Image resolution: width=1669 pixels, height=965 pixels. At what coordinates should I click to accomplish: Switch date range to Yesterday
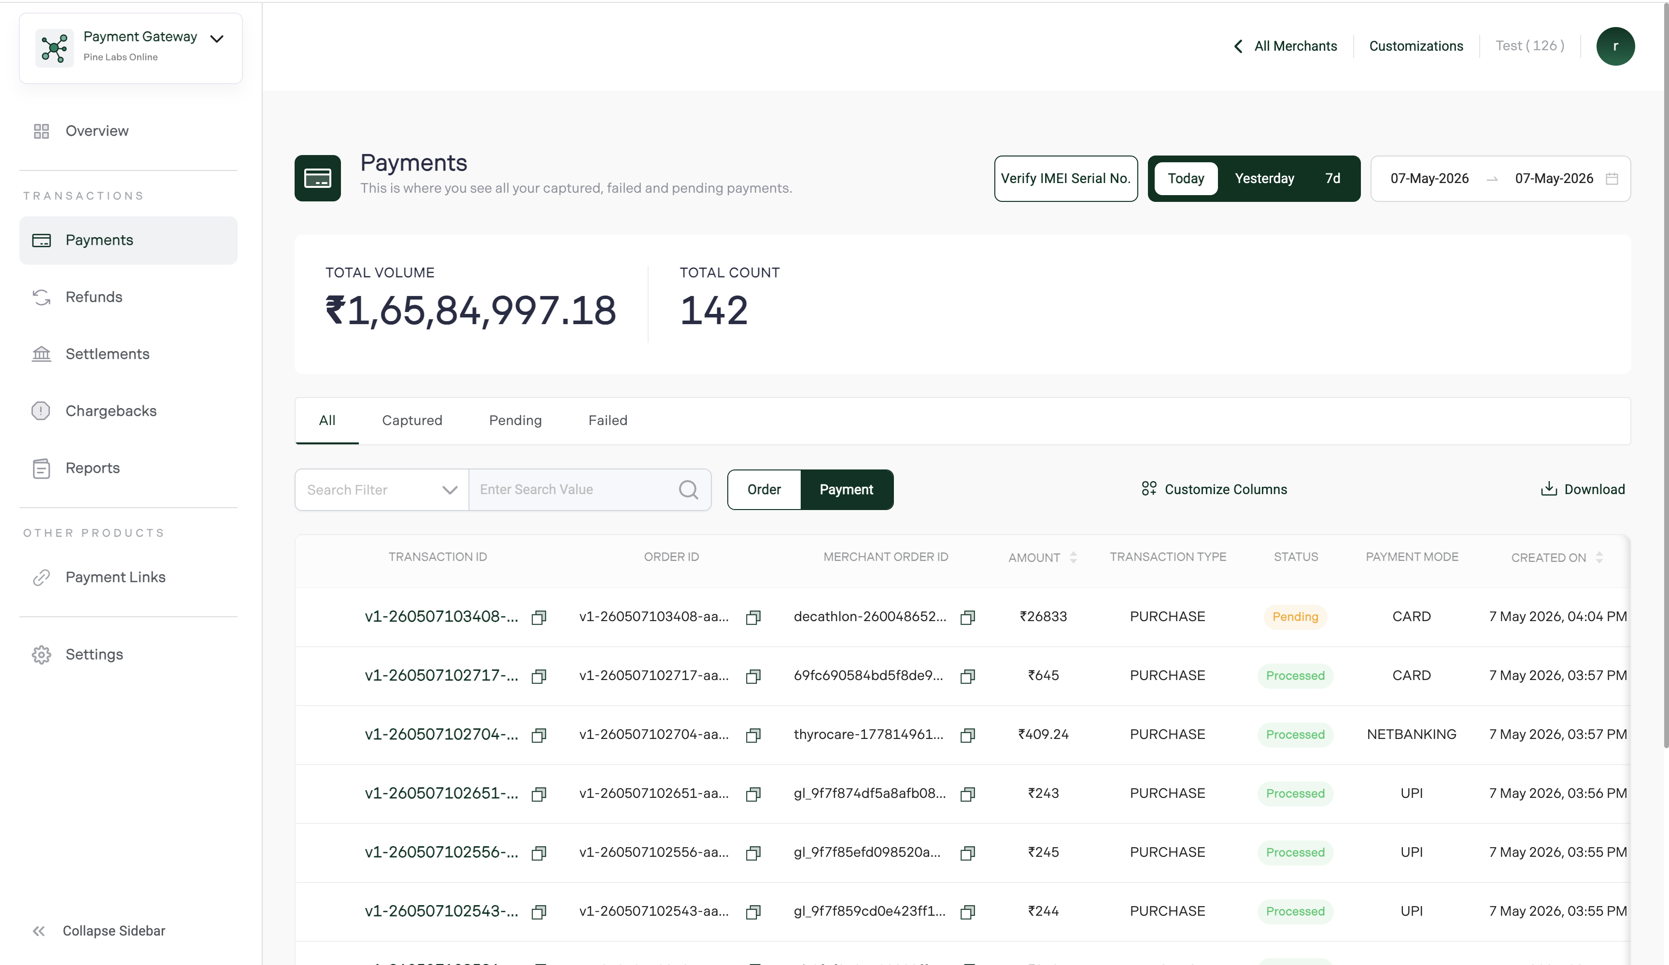(1264, 178)
